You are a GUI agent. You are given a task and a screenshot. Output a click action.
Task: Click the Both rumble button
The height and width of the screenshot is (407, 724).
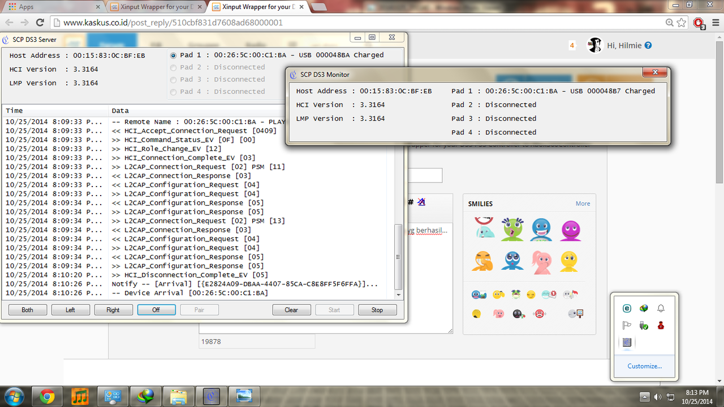click(28, 310)
